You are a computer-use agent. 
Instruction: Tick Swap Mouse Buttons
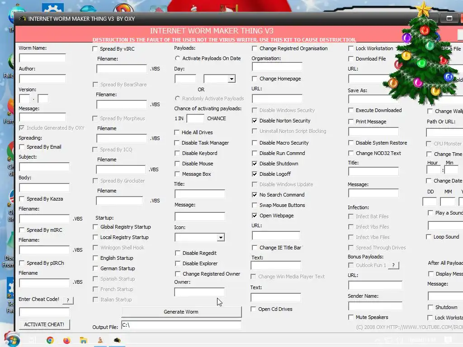255,205
